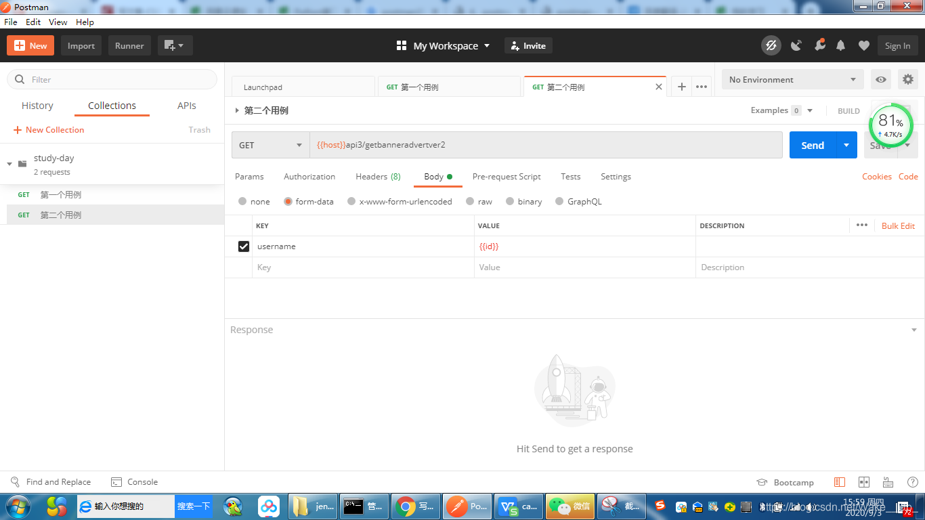The width and height of the screenshot is (925, 520).
Task: Collapse the study-day collection
Action: [9, 164]
